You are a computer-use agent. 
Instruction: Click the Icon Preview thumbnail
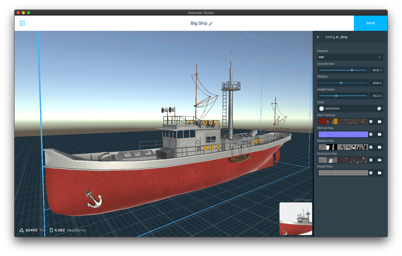296,219
